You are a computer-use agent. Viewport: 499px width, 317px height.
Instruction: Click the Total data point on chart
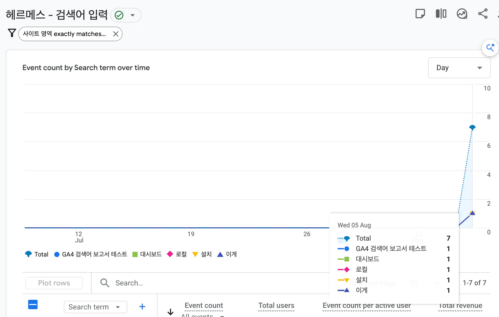[x=472, y=127]
